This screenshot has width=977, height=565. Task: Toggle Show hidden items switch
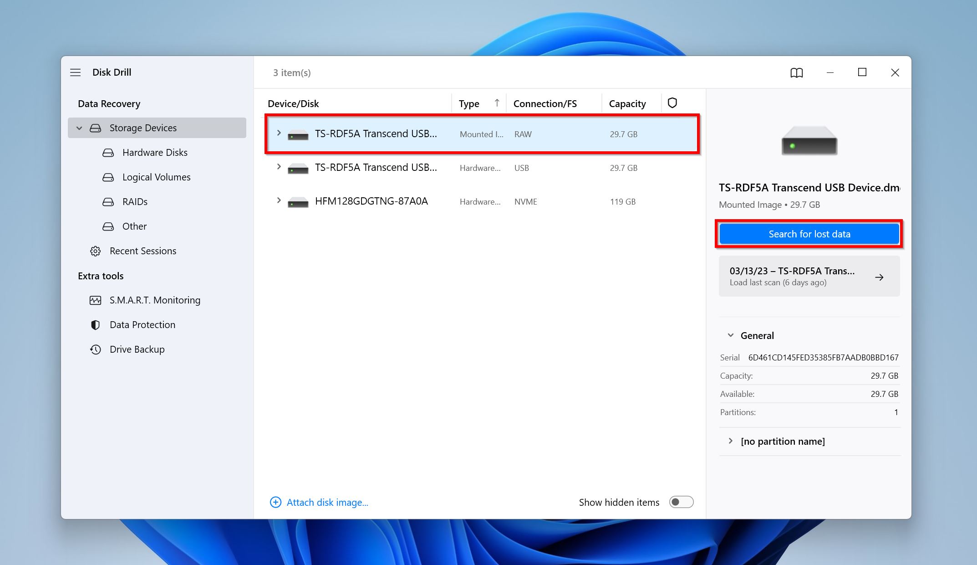(681, 502)
